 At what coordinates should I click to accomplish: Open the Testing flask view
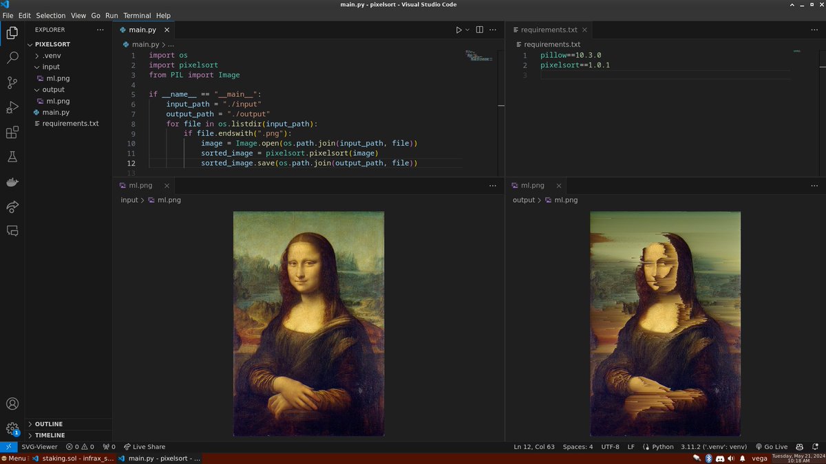click(x=12, y=157)
